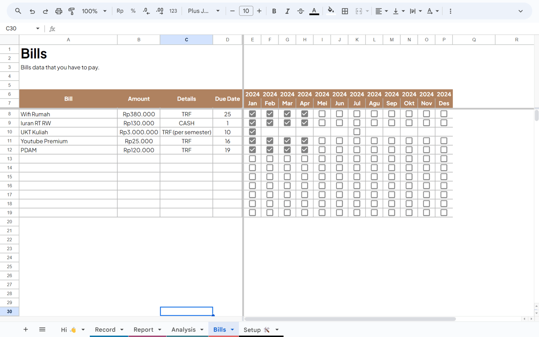This screenshot has height=337, width=539.
Task: Switch to the Report sheet tab
Action: [x=143, y=329]
